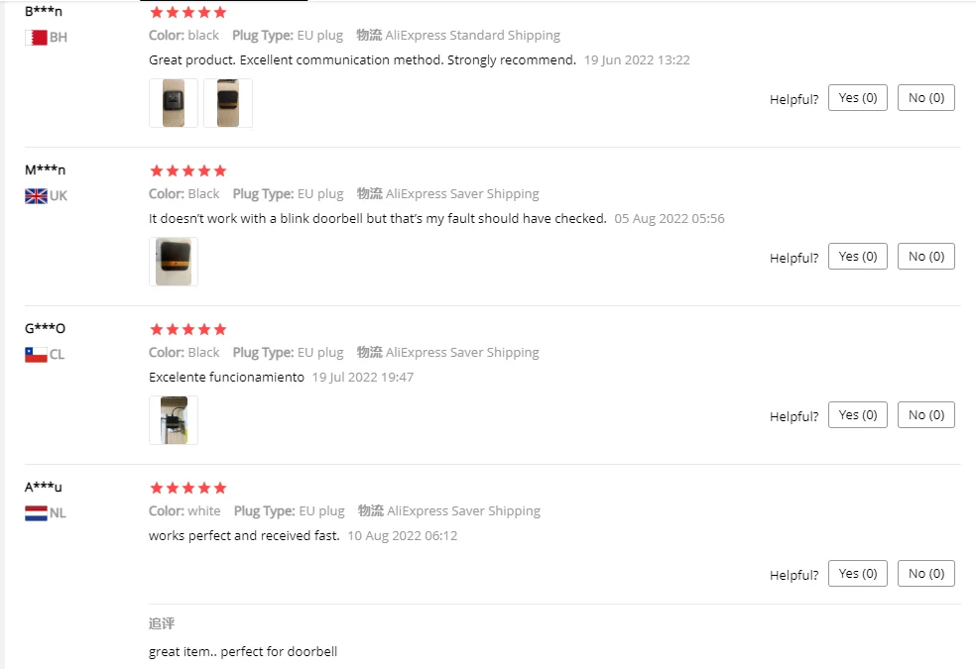This screenshot has height=669, width=976.
Task: Mark A***u's review as helpful
Action: coord(858,574)
